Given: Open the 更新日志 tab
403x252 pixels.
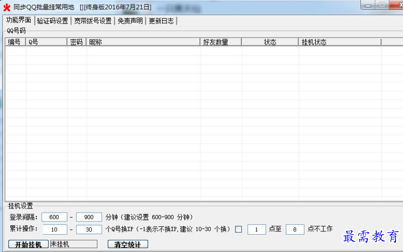Looking at the screenshot, I should (x=161, y=21).
